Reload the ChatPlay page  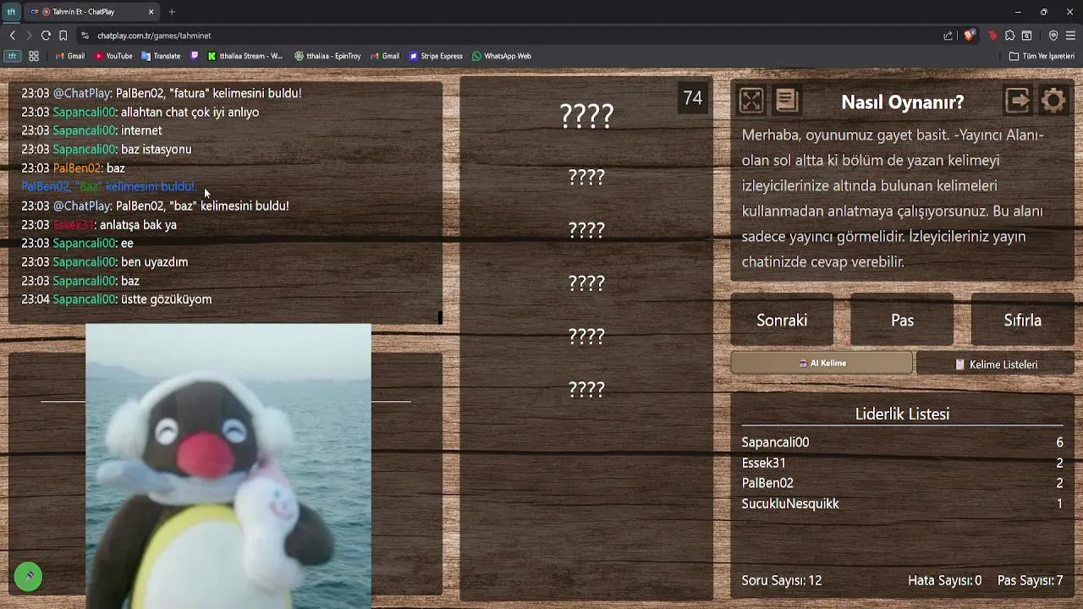pos(46,36)
